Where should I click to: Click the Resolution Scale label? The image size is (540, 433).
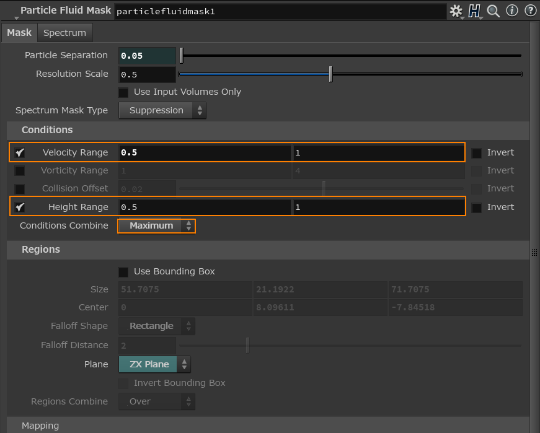[72, 74]
